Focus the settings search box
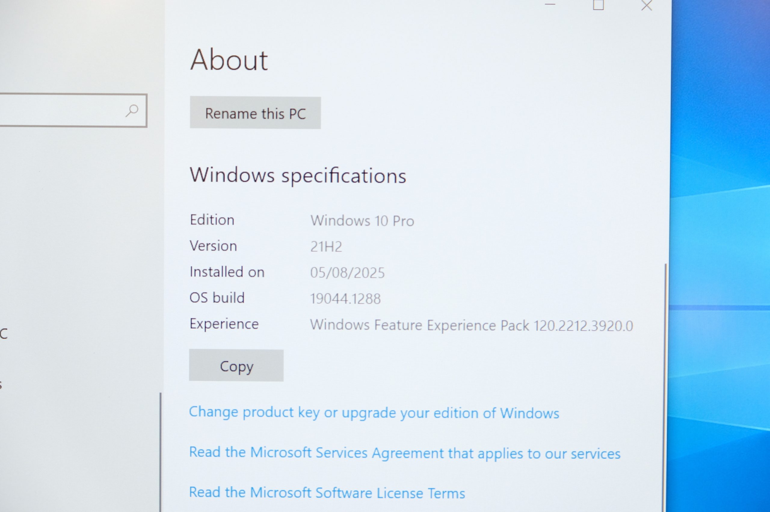Screen dimensions: 770x512 point(73,110)
